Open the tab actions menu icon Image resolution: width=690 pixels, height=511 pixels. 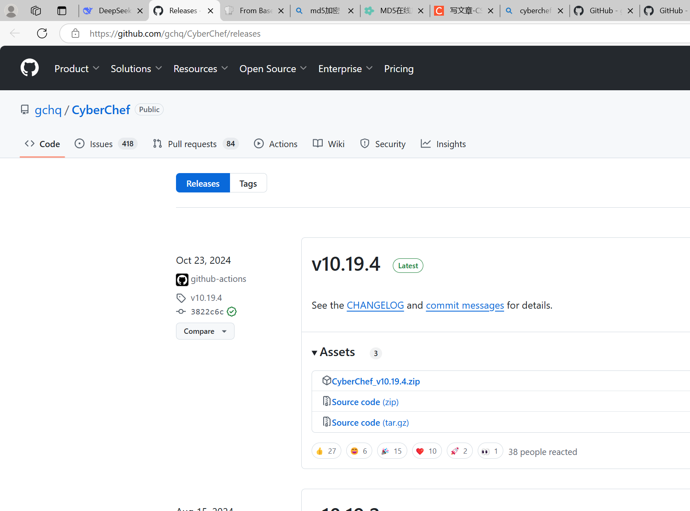point(62,11)
